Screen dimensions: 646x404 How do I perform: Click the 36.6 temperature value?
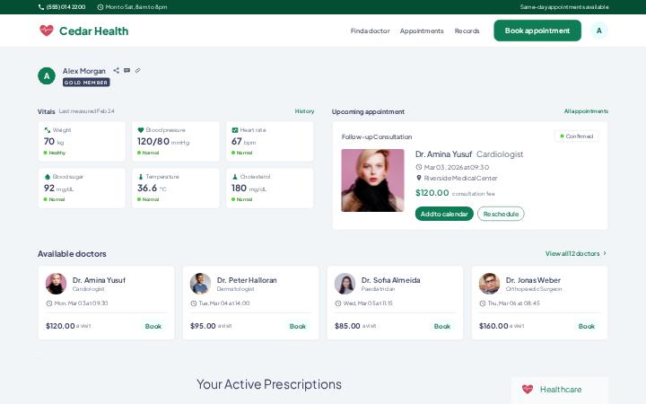click(147, 188)
